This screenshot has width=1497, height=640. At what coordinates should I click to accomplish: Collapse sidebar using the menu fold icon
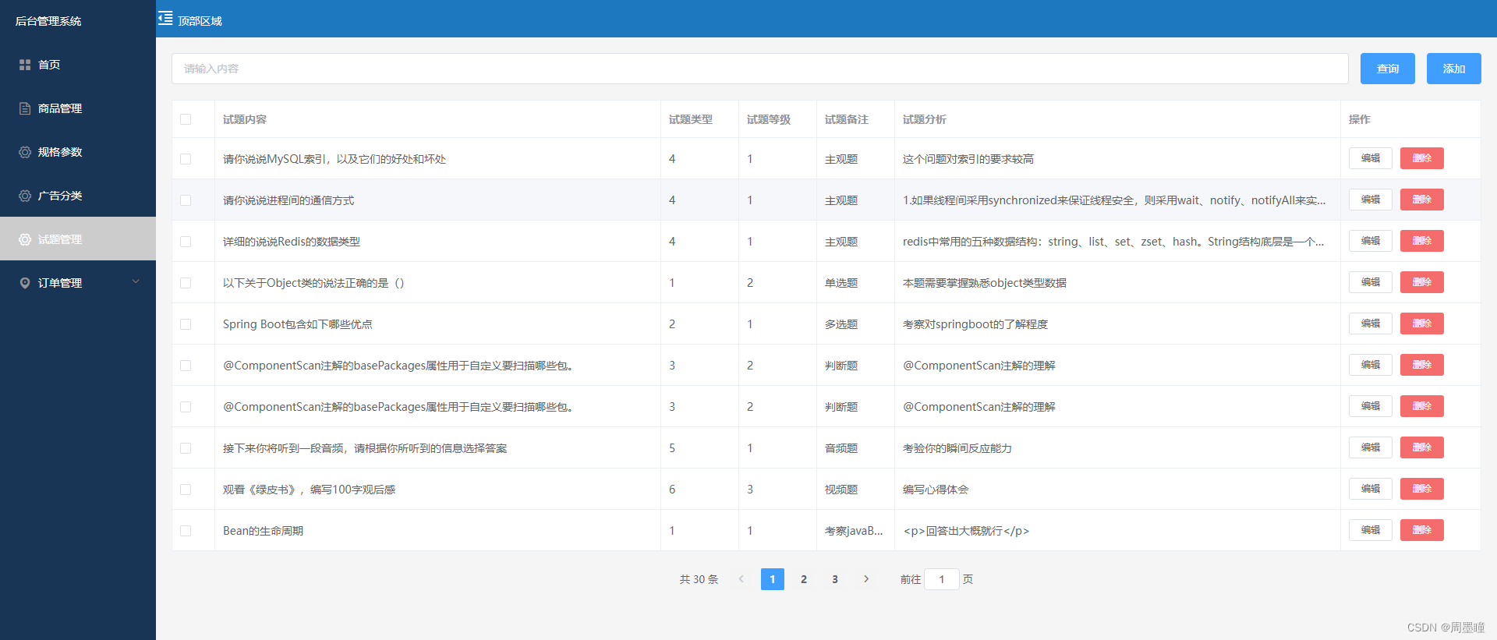pos(165,18)
